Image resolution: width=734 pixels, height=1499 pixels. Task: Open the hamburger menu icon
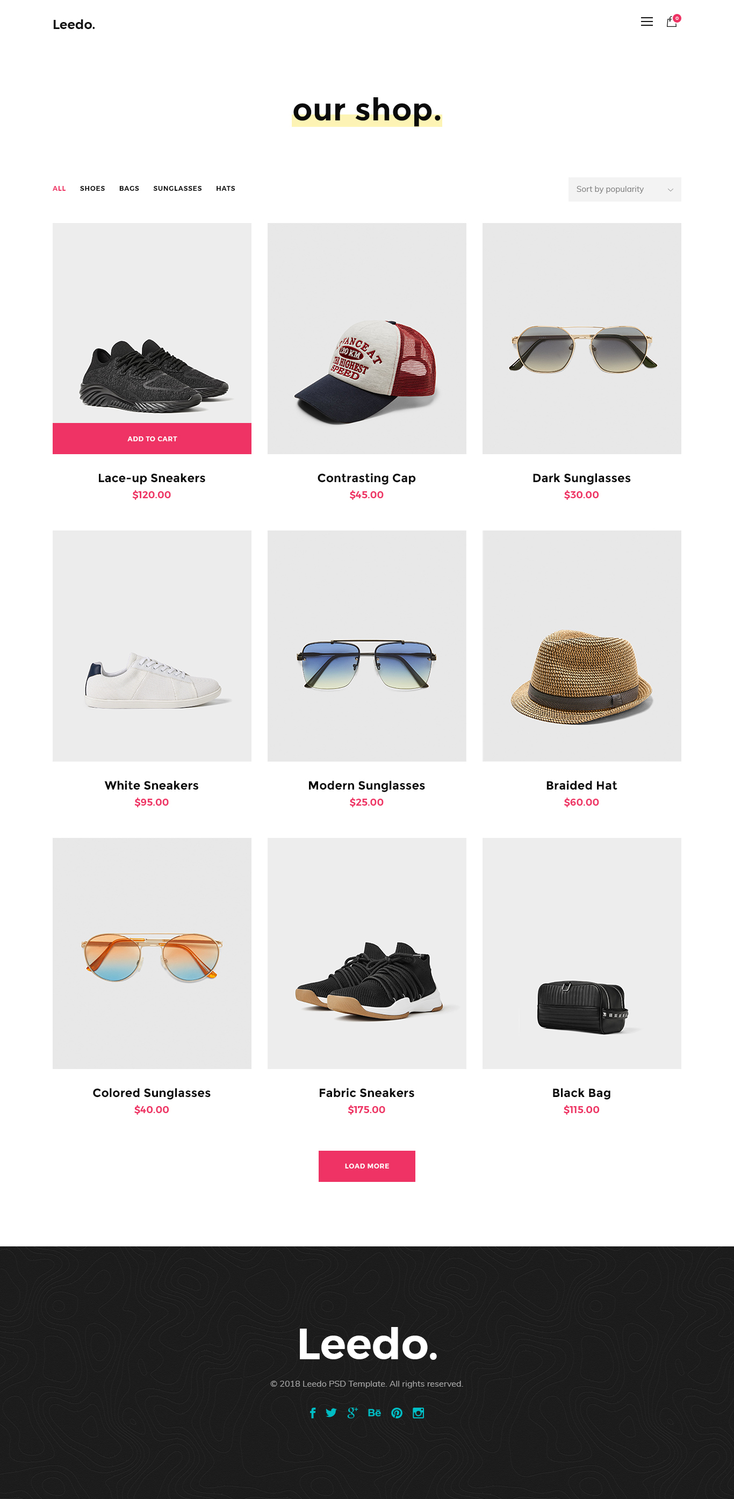click(x=646, y=22)
